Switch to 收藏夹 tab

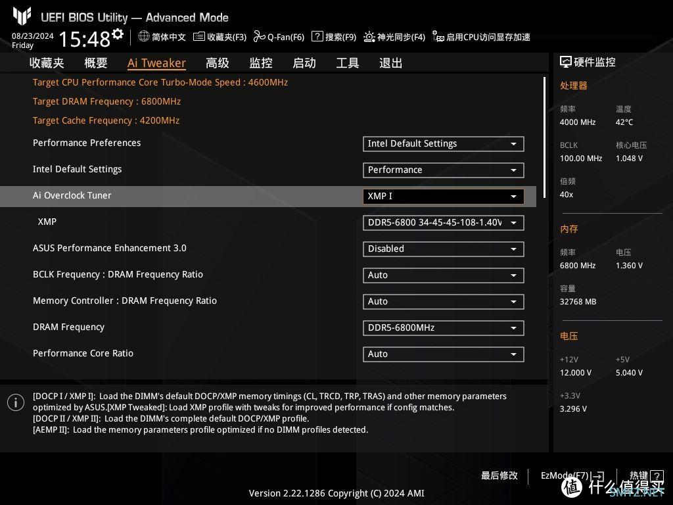click(x=47, y=63)
